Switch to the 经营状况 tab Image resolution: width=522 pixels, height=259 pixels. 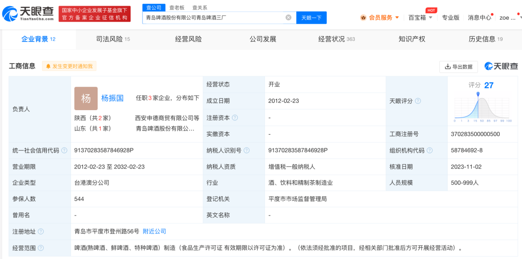336,39
